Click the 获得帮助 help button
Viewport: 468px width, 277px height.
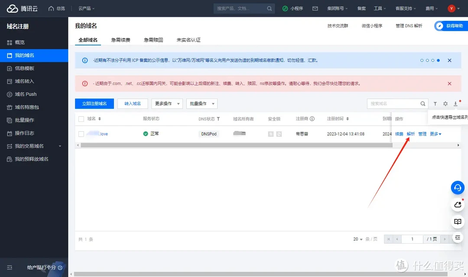(450, 26)
